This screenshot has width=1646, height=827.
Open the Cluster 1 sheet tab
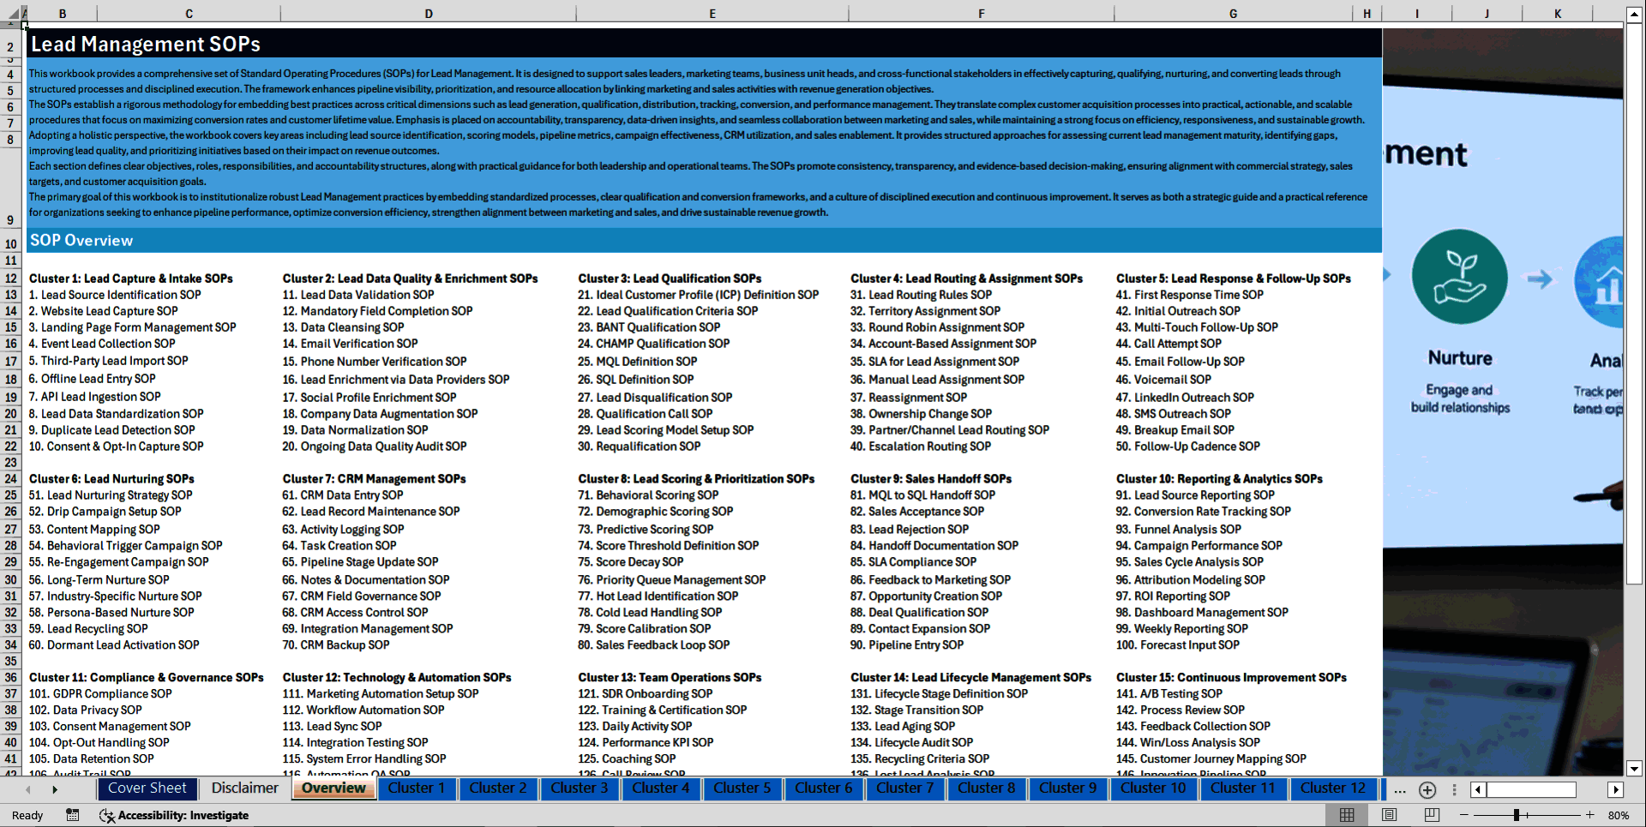[417, 788]
